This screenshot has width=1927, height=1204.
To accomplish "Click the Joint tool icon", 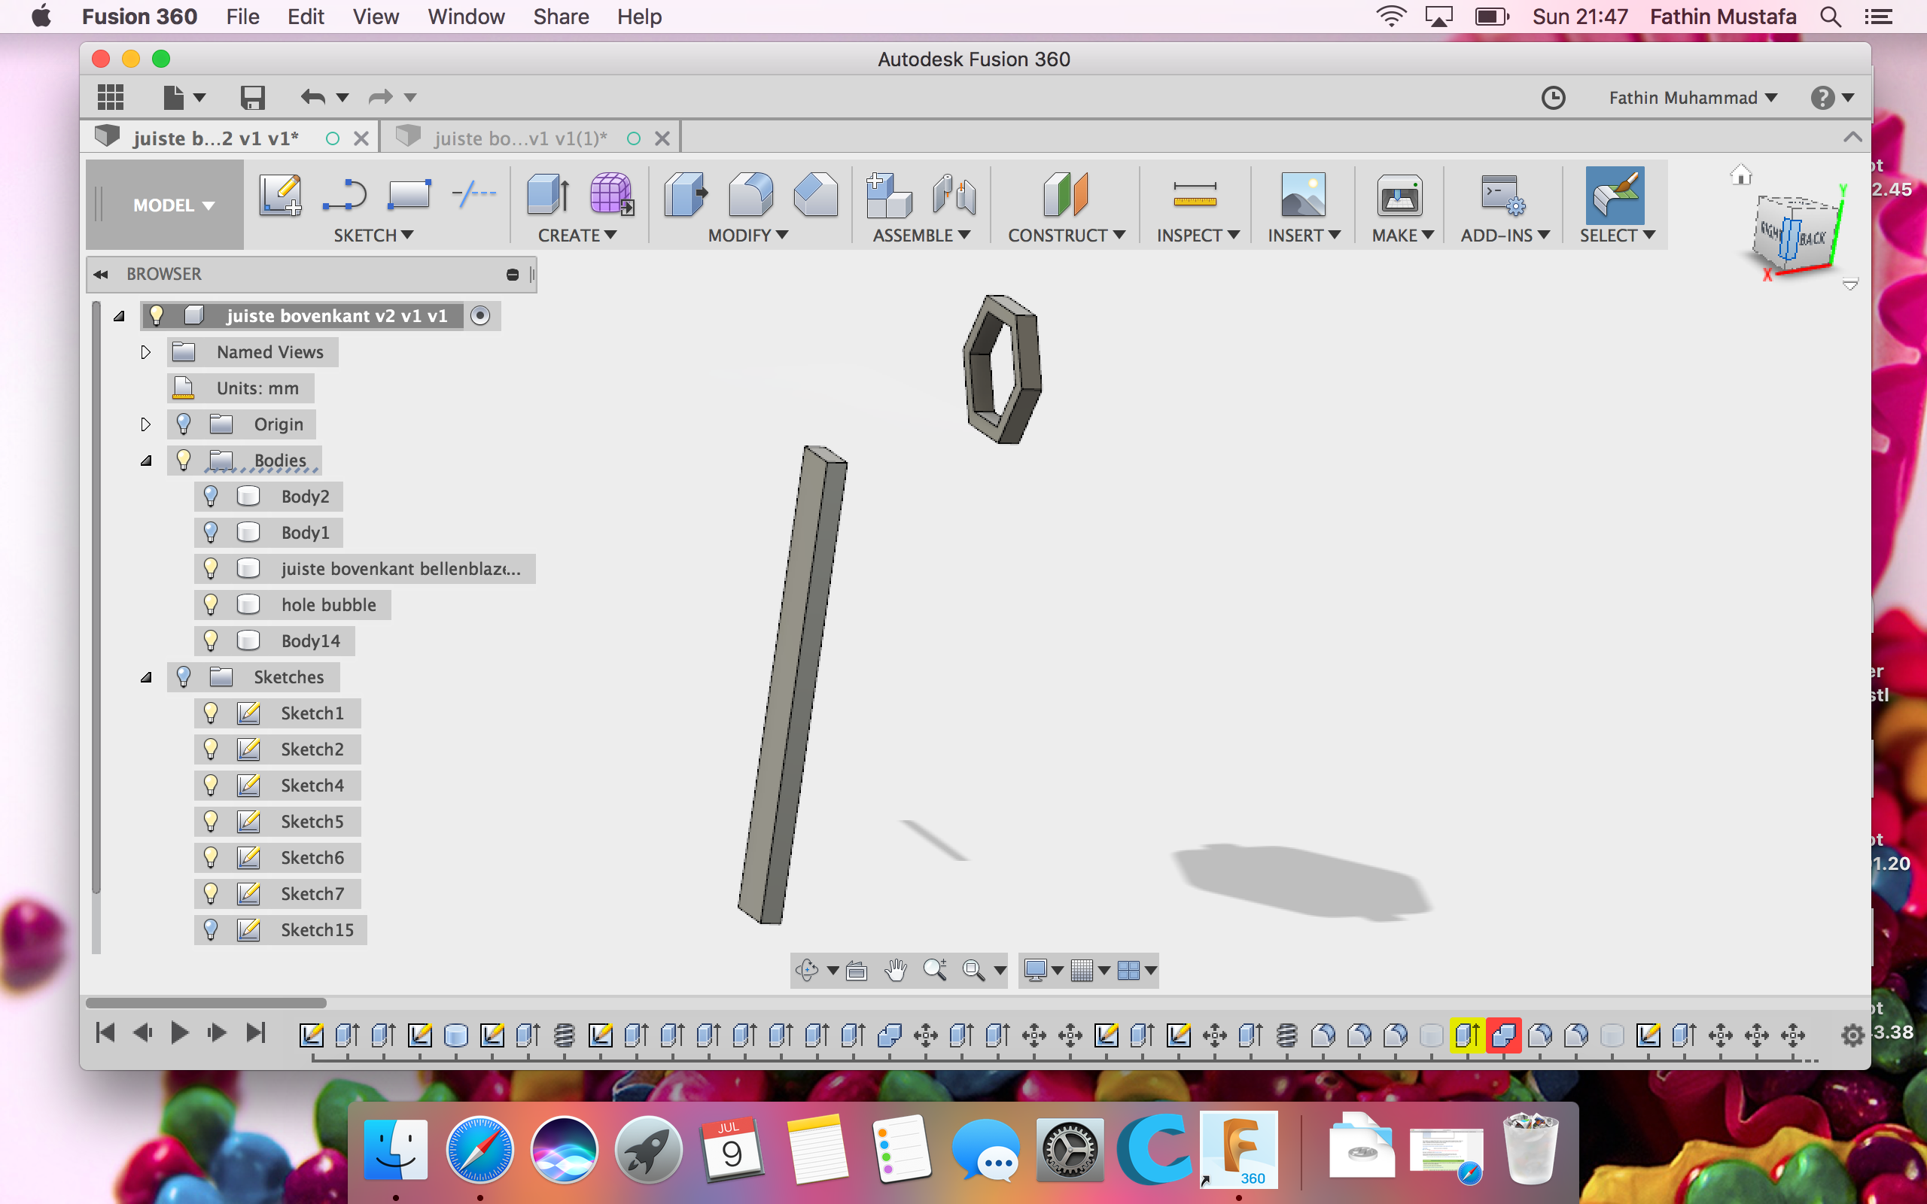I will click(x=954, y=194).
